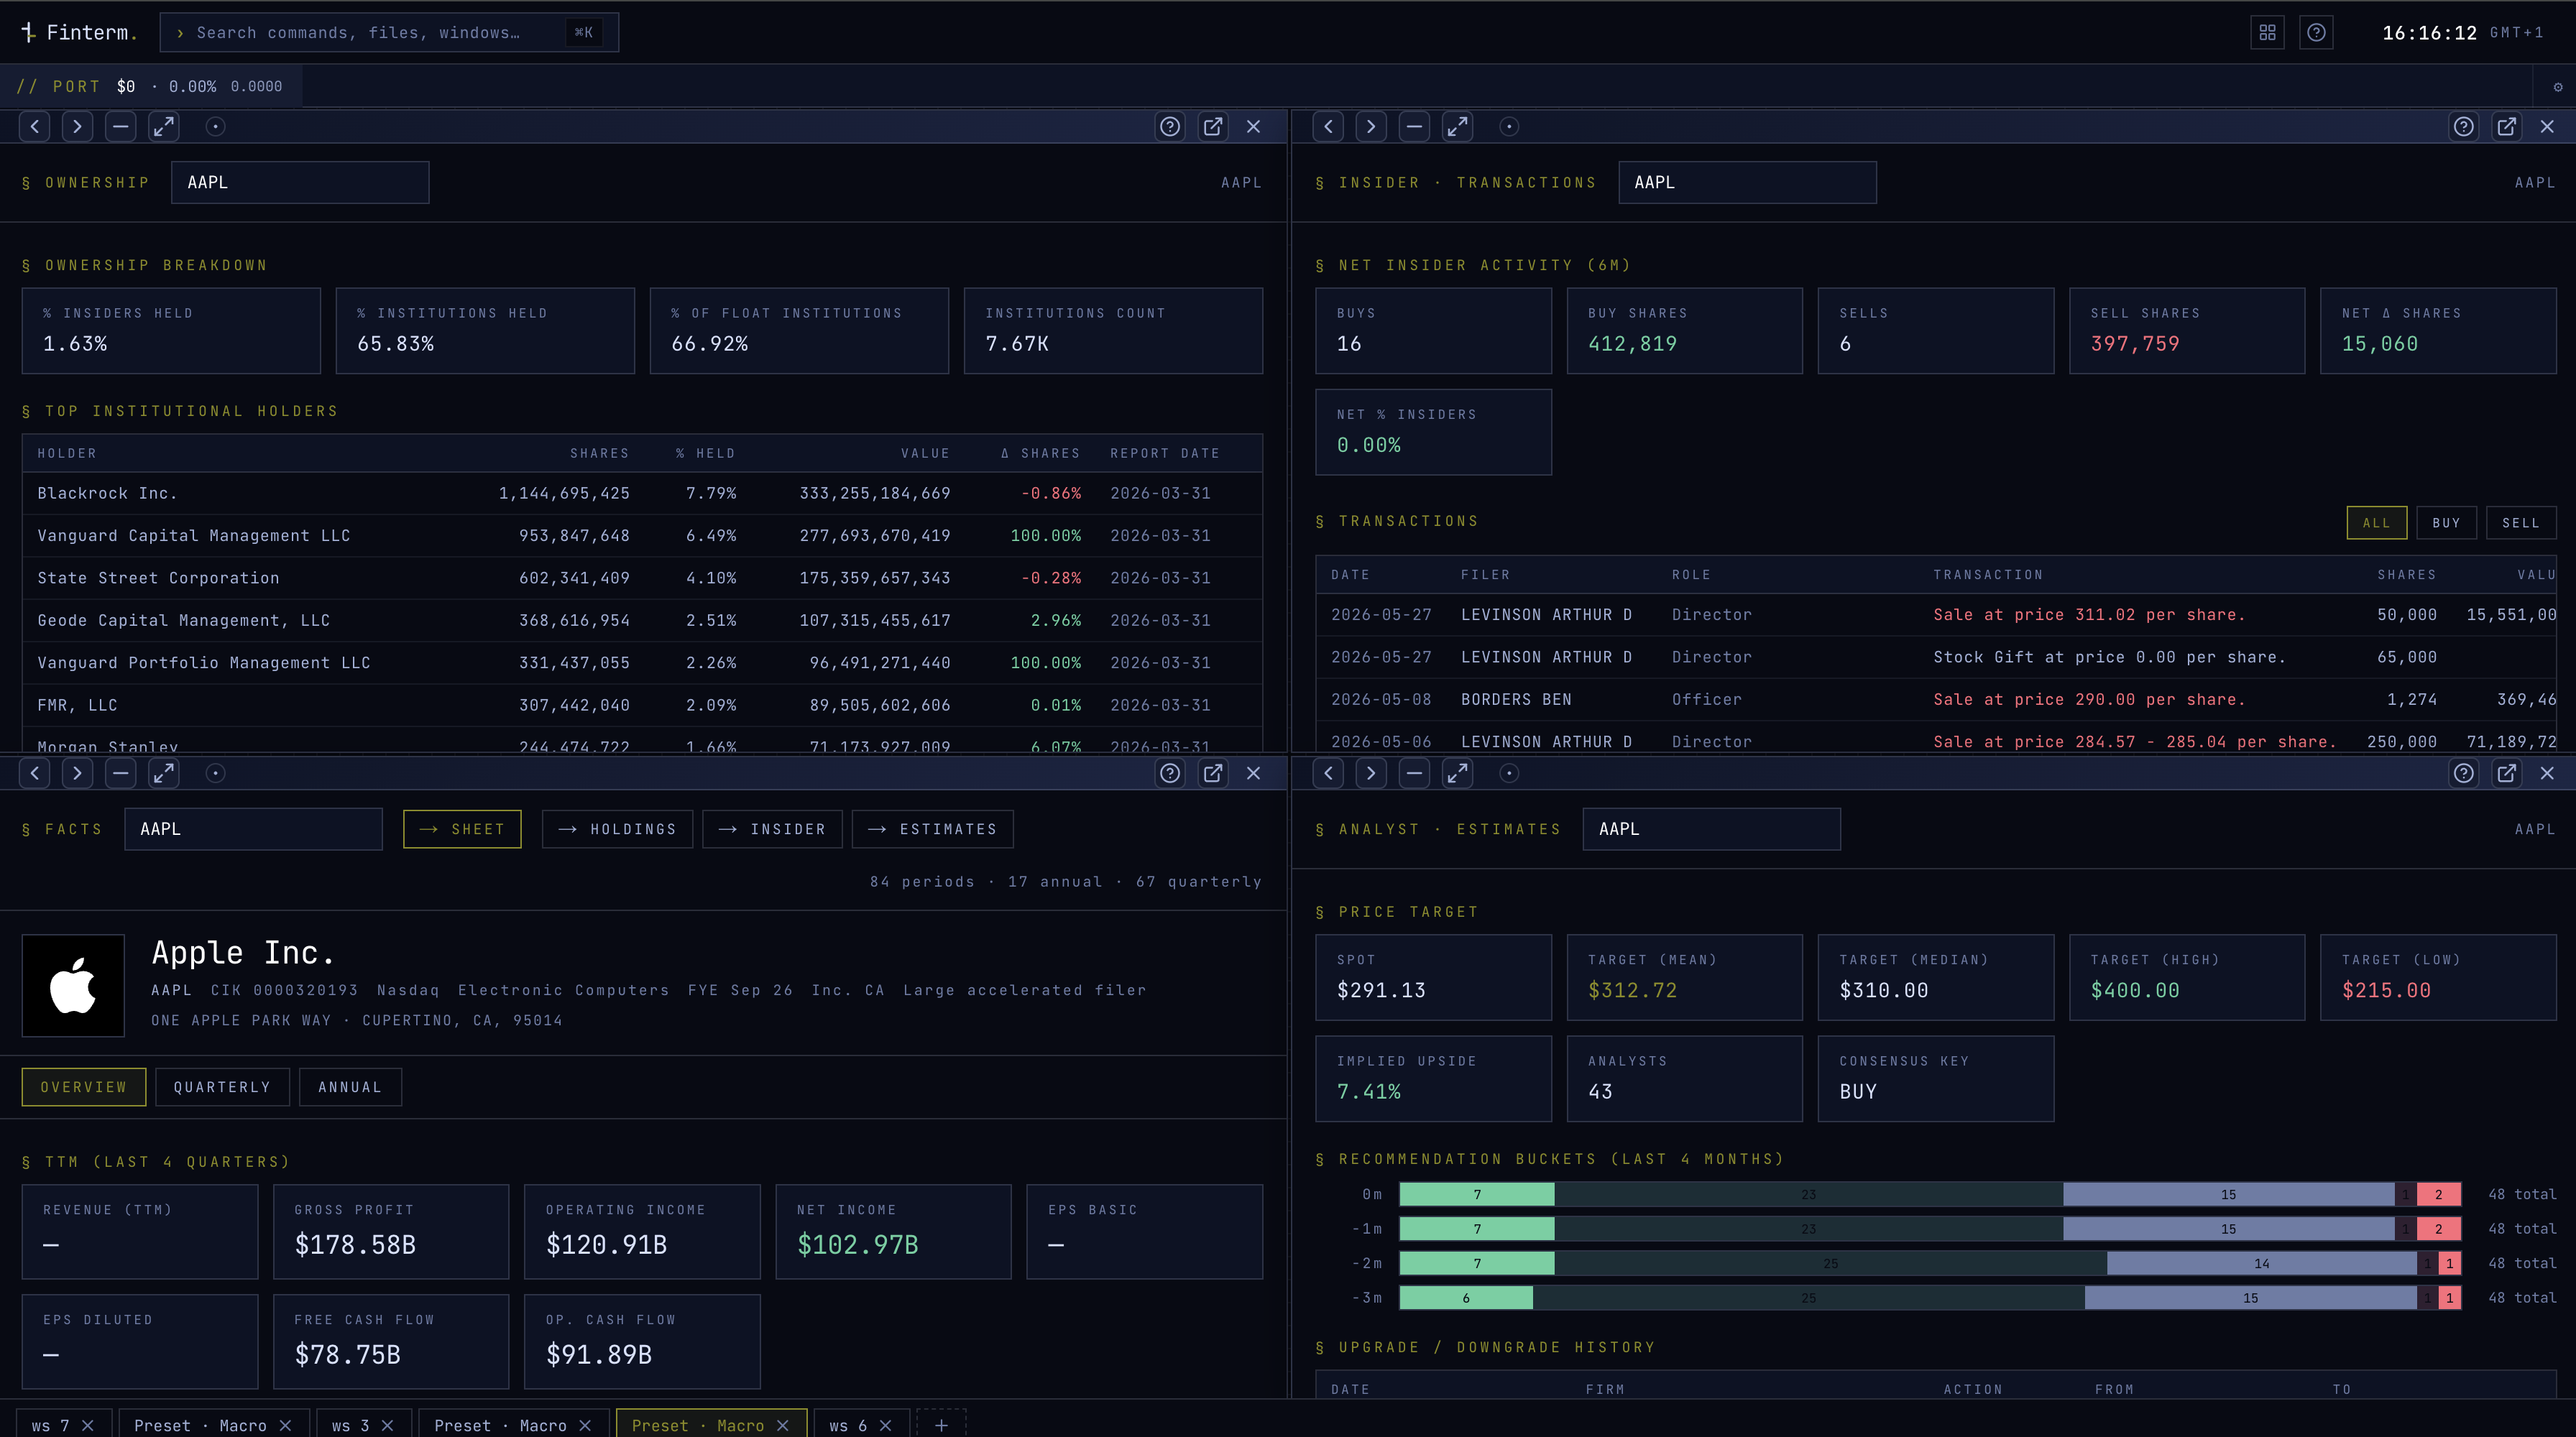Open the layout grid icon in top bar
Screen dimensions: 2576x1437
point(2267,33)
